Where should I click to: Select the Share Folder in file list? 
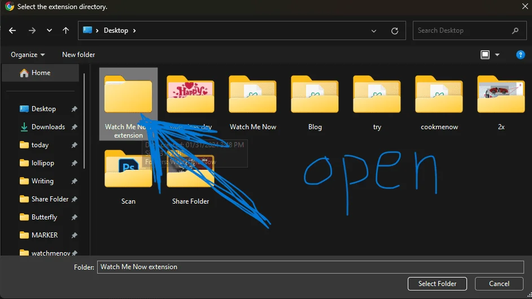click(190, 177)
